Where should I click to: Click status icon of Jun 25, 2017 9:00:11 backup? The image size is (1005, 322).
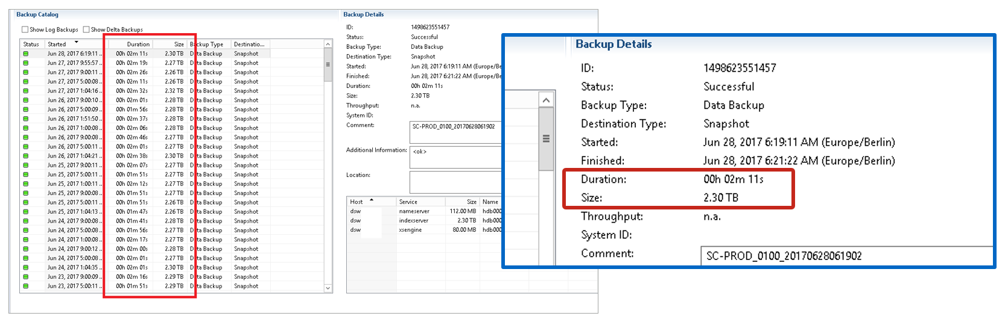(26, 165)
